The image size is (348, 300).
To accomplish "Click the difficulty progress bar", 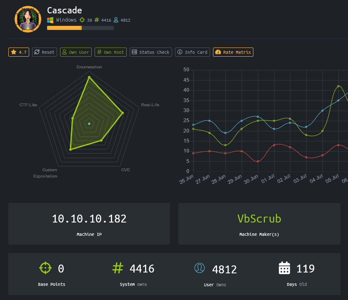I will pos(80,28).
